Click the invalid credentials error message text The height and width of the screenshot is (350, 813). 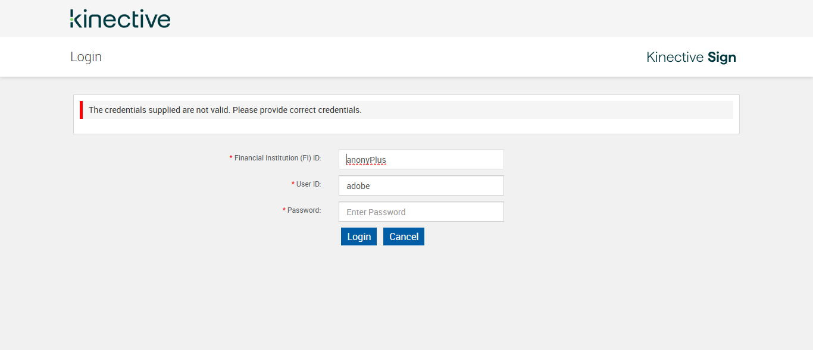click(x=225, y=110)
